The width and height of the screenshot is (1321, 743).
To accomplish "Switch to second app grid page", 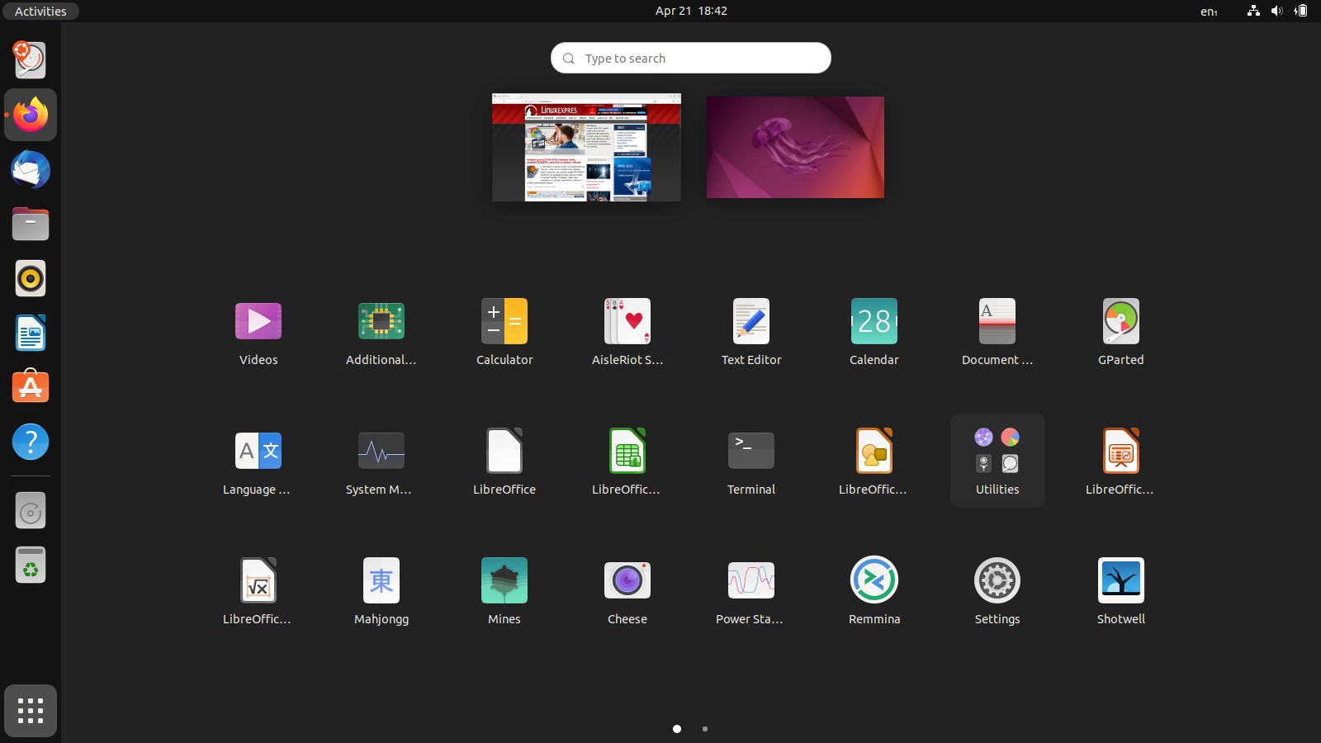I will 704,729.
